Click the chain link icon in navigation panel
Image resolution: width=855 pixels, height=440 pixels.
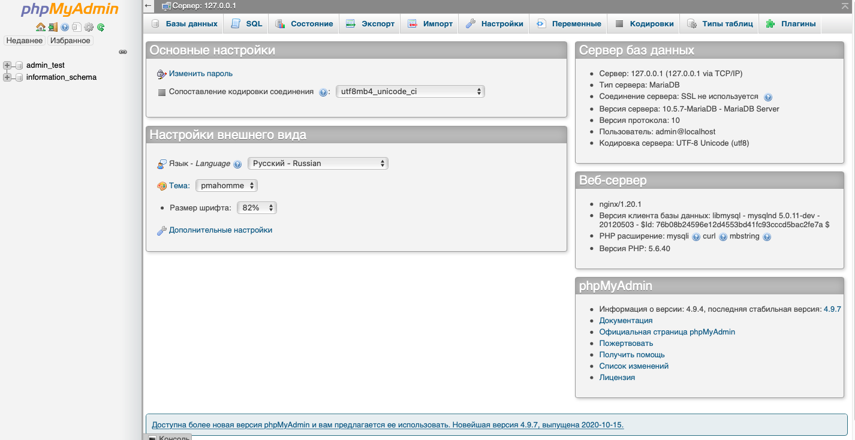coord(123,52)
